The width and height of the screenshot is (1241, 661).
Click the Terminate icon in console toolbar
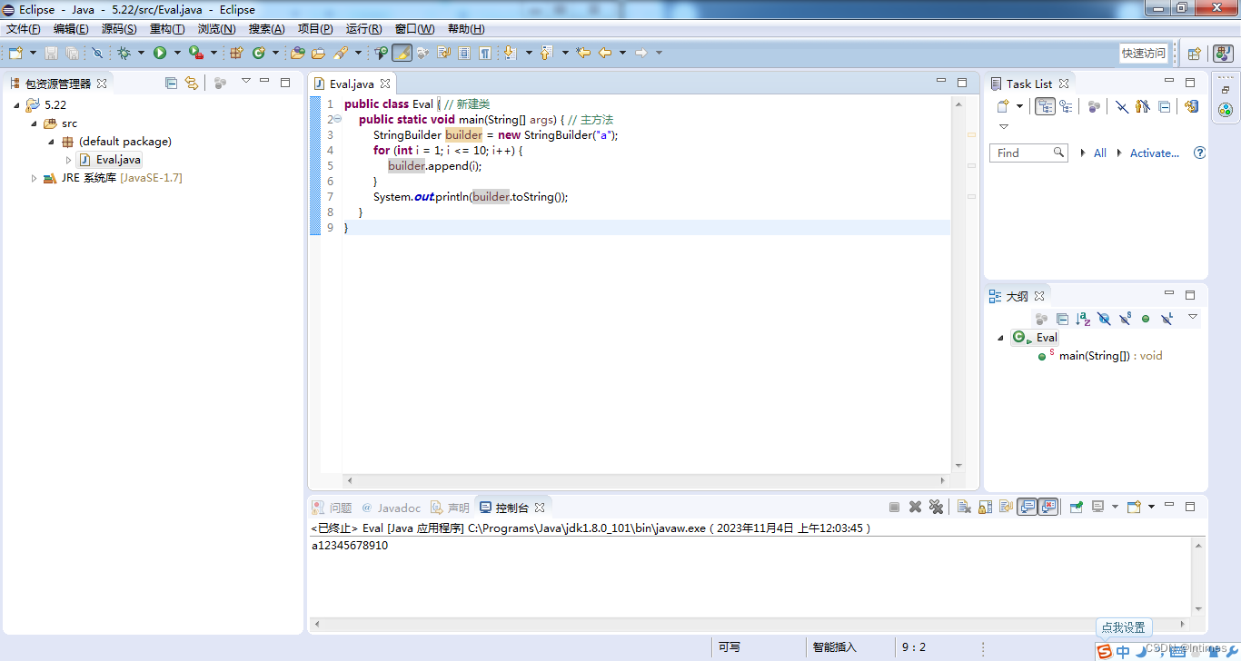[894, 508]
